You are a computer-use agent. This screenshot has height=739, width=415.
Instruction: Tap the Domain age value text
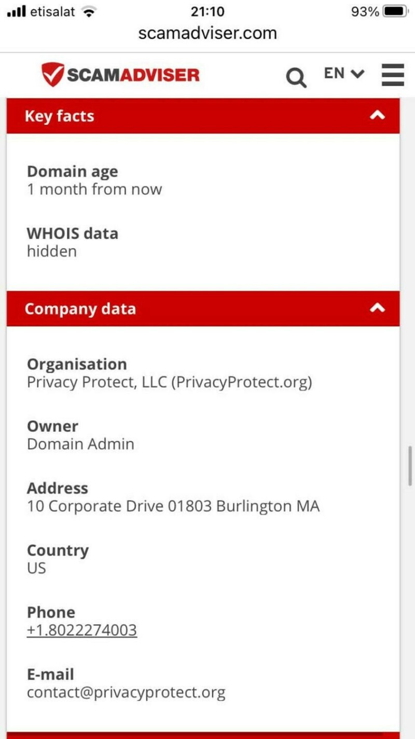click(94, 190)
